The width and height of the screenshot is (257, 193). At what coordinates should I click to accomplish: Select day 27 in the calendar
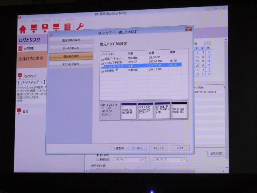[x=209, y=65]
